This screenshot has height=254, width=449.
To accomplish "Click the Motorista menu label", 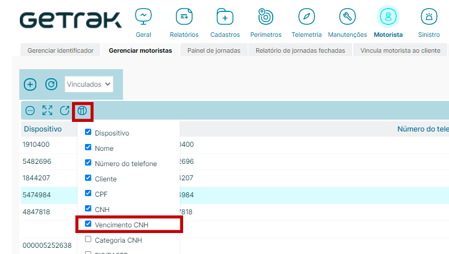I will (388, 35).
